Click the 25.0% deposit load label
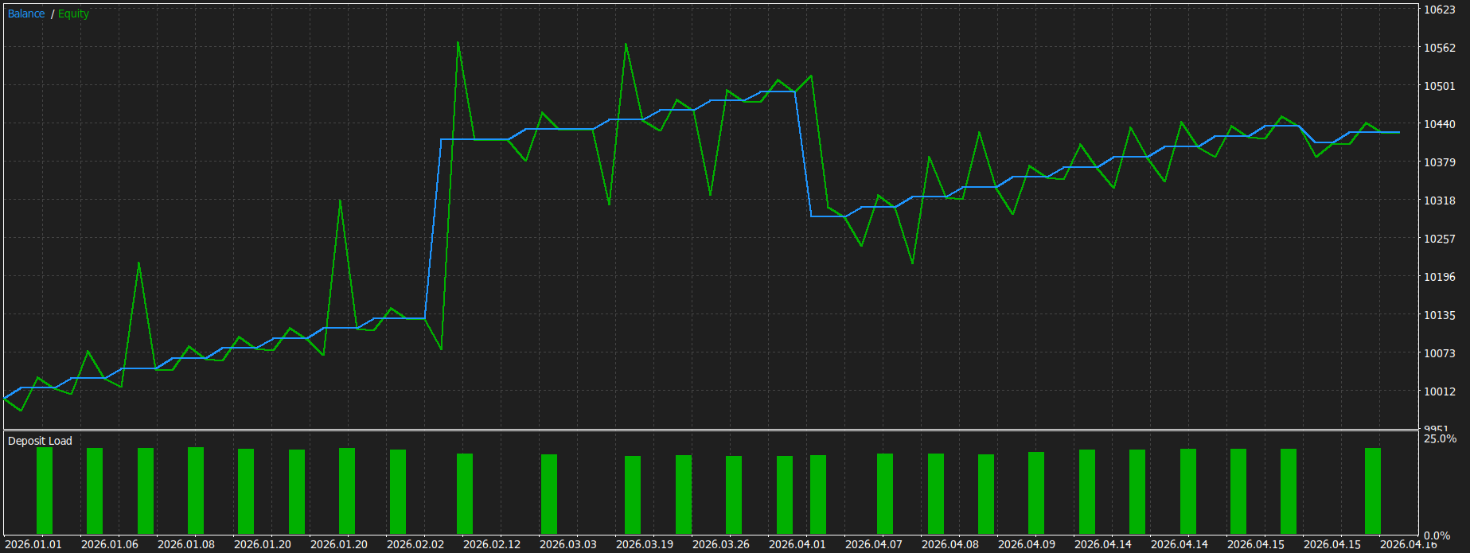 [1441, 438]
